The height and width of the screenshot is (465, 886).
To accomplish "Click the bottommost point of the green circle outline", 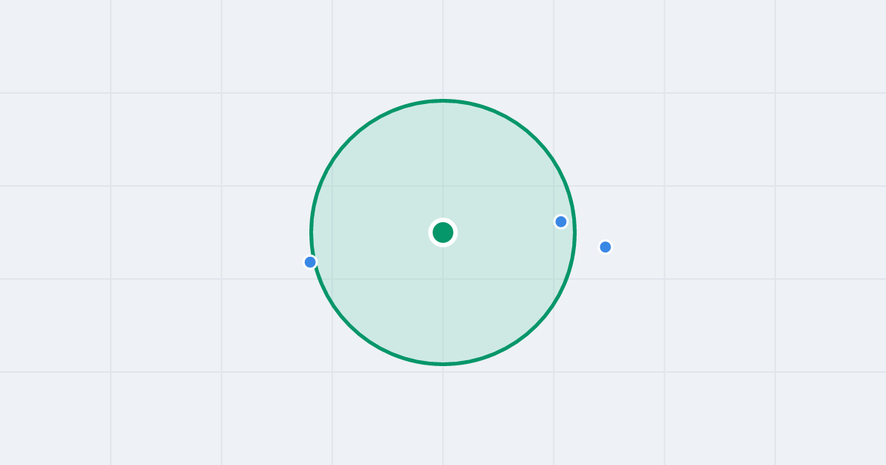I will click(x=443, y=364).
